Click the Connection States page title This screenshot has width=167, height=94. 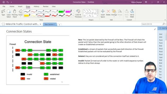pyautogui.click(x=19, y=31)
